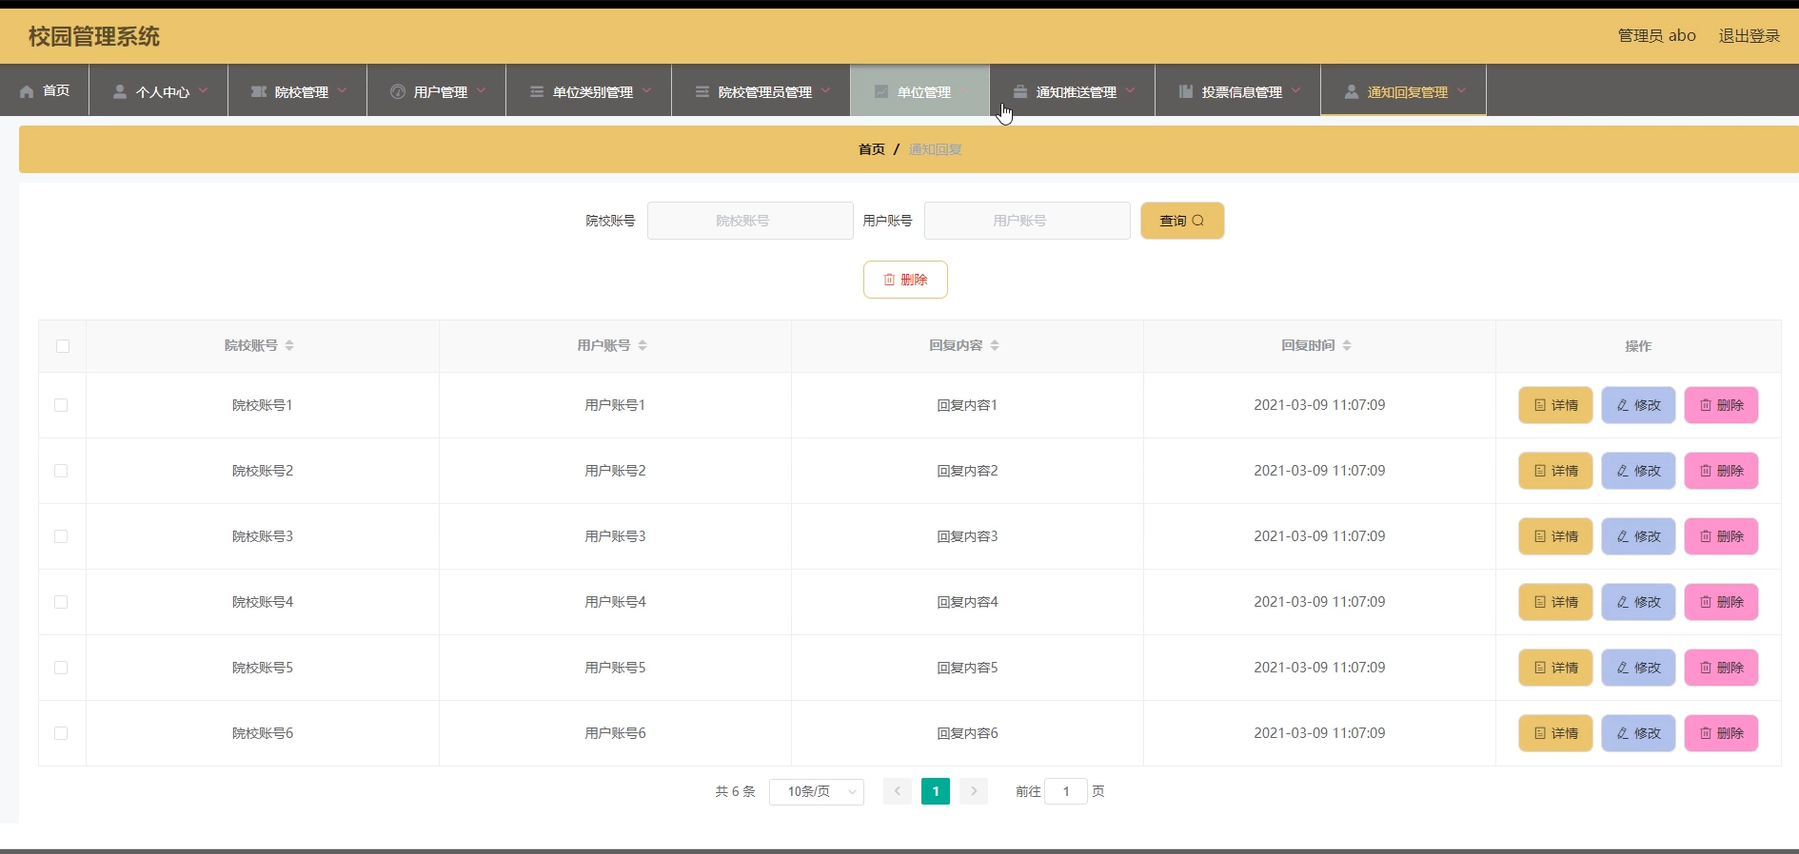
Task: Click the 查询 search button
Action: tap(1182, 221)
